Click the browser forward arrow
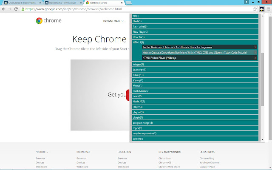 (10, 9)
